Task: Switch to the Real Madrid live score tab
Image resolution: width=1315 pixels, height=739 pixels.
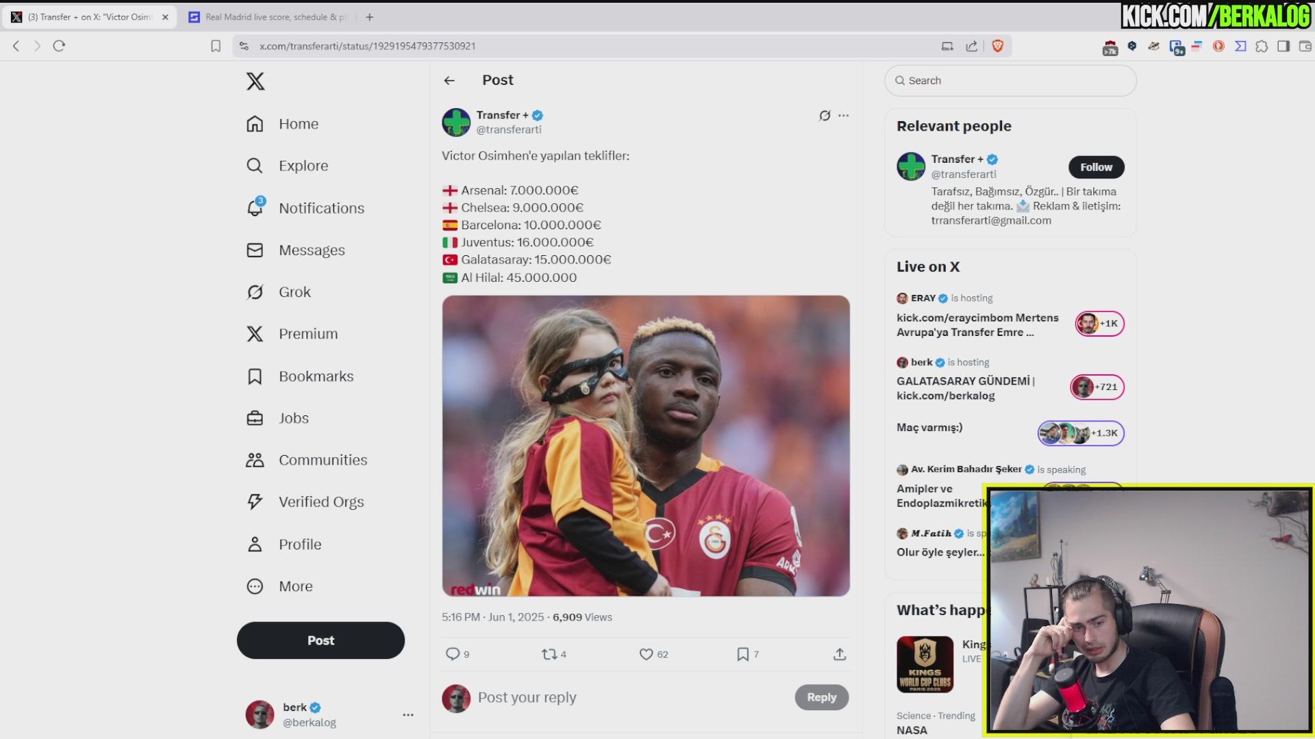Action: tap(267, 17)
